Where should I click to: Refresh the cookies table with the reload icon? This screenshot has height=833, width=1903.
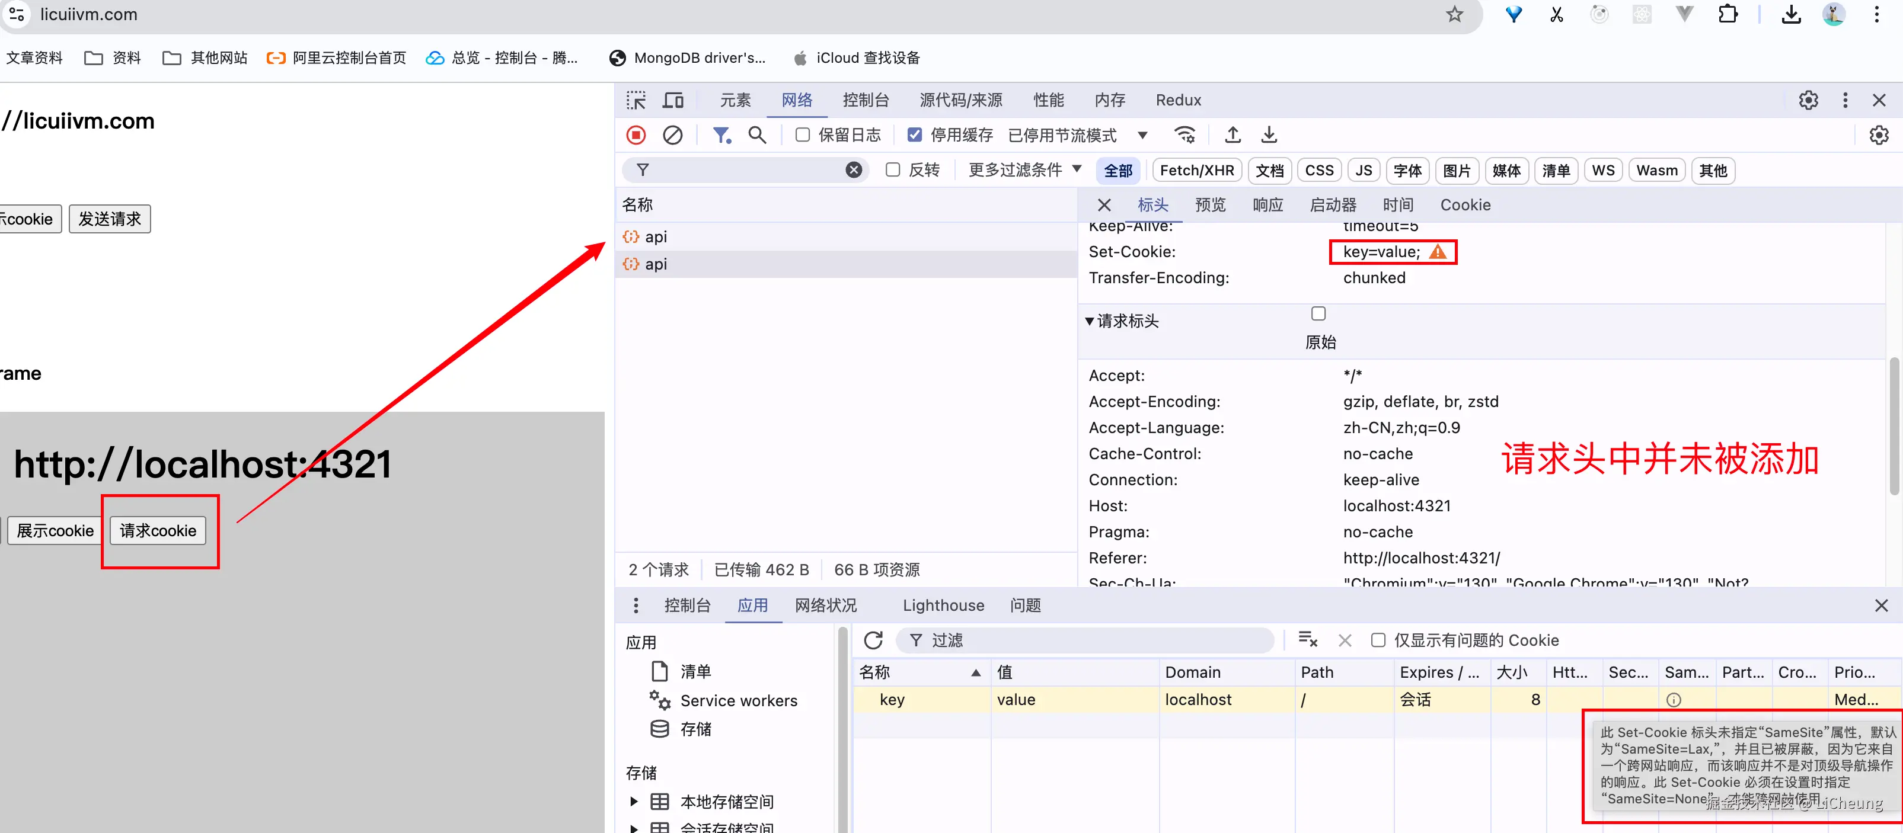(x=873, y=640)
